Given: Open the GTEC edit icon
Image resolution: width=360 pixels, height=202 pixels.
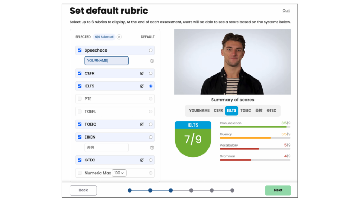Looking at the screenshot, I should [142, 160].
